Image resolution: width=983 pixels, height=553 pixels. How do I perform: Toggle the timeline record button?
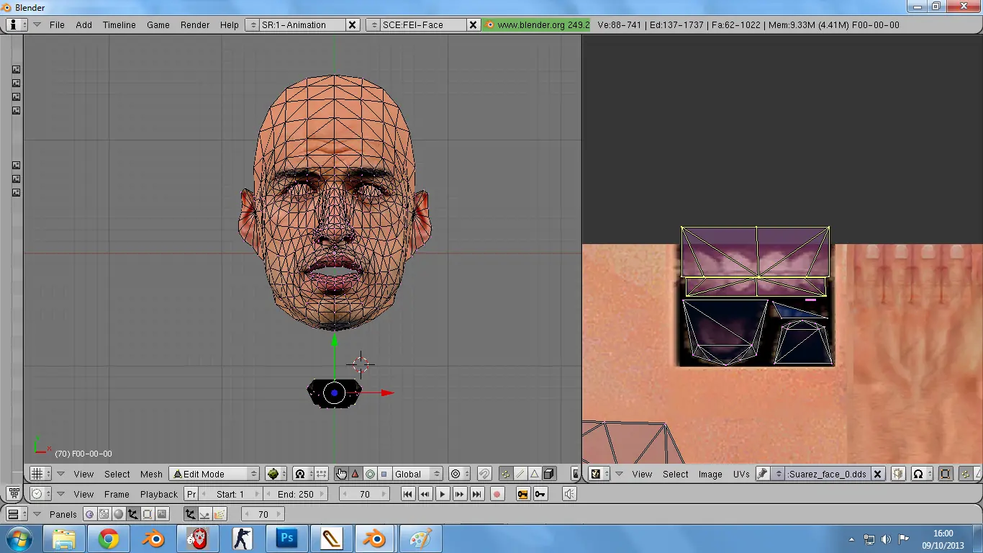pos(497,494)
